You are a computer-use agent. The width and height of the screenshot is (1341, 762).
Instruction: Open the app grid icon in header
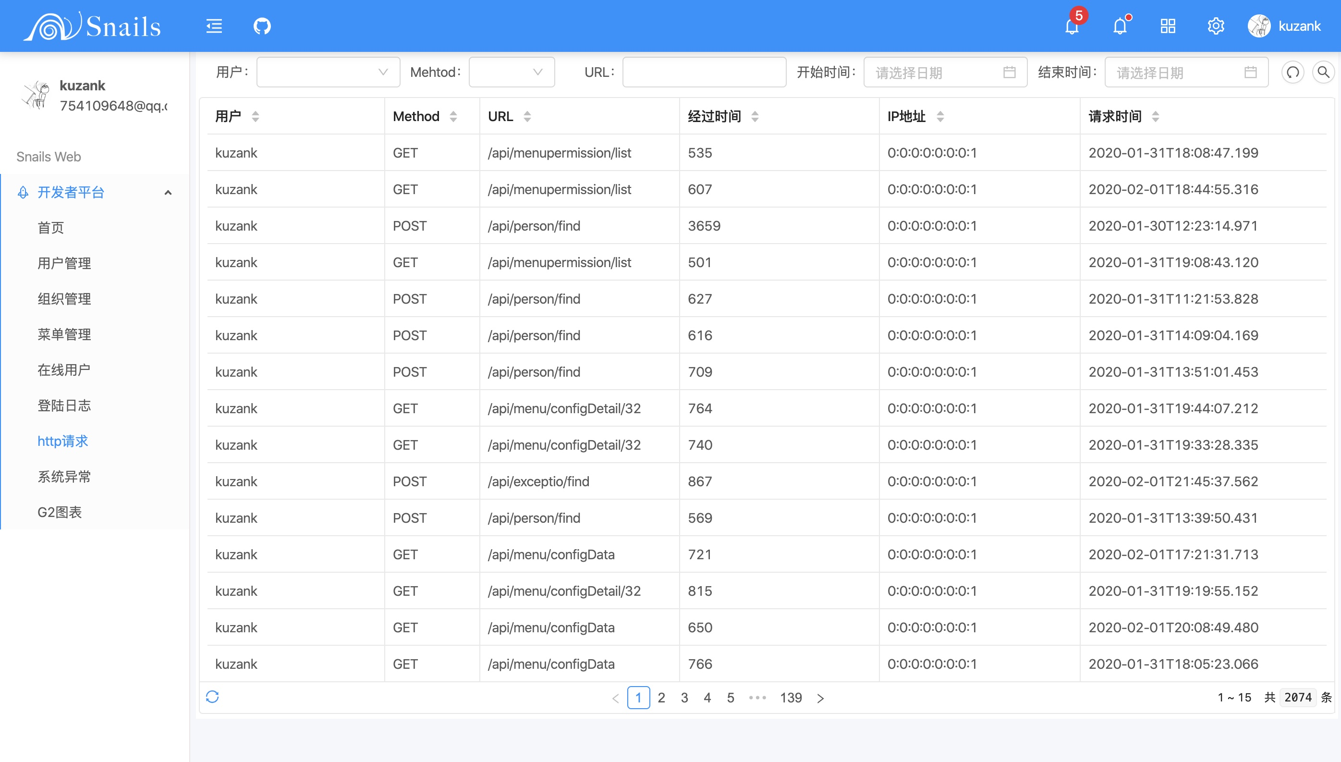1167,25
